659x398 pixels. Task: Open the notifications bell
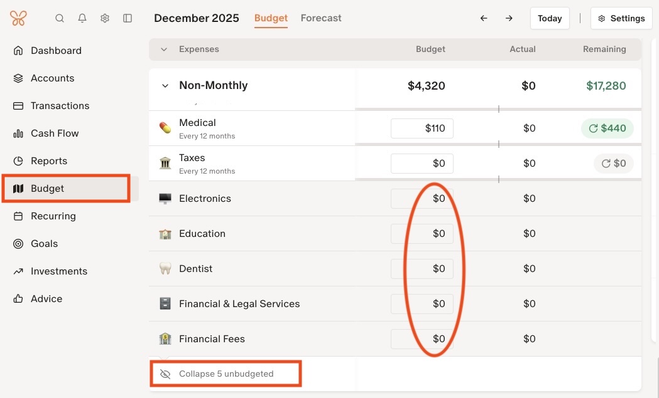tap(82, 18)
